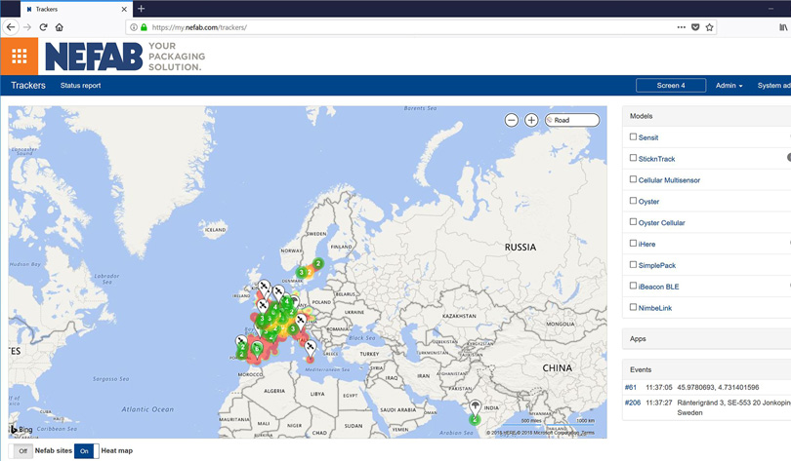791x461 pixels.
Task: Zoom out the map with minus button
Action: click(512, 120)
